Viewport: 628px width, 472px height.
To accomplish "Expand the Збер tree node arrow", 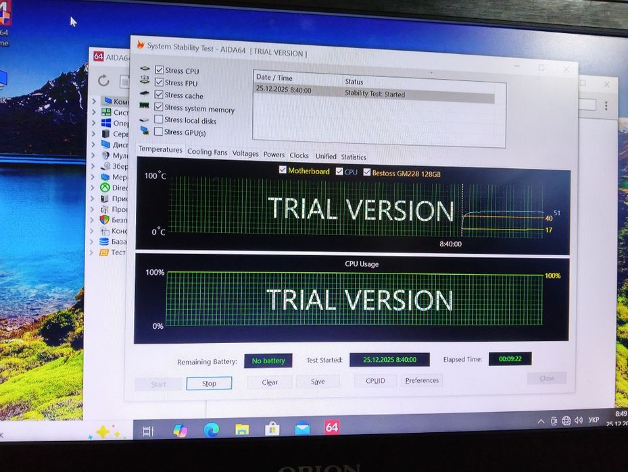I will [93, 166].
